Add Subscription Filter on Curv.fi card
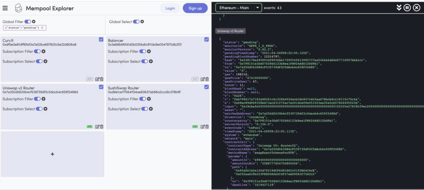 click(43, 51)
